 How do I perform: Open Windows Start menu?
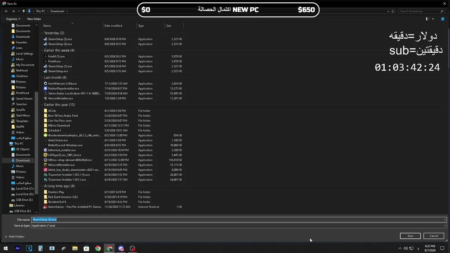(x=6, y=248)
